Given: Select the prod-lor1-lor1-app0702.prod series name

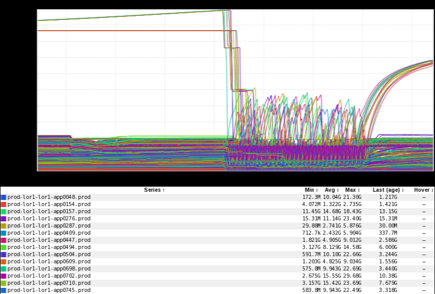Looking at the screenshot, I should [49, 276].
